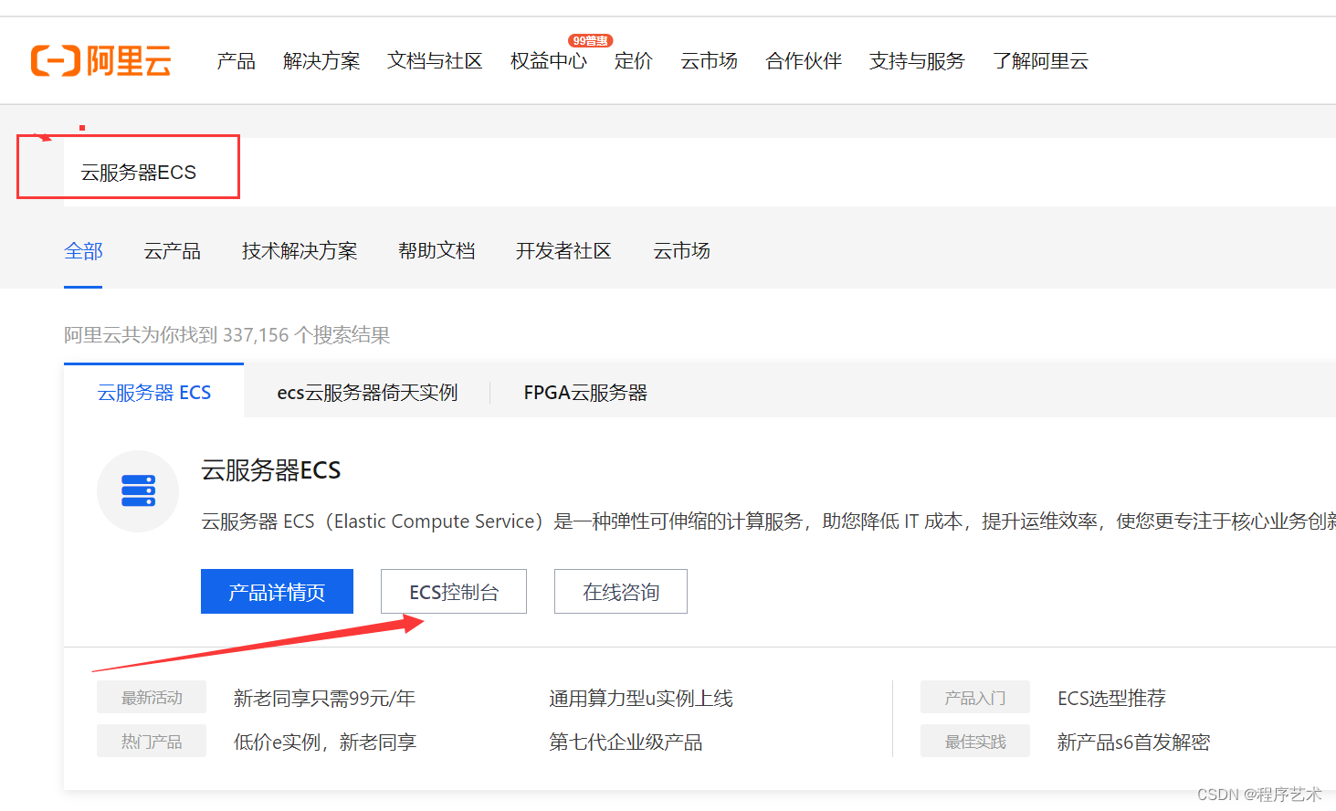This screenshot has height=811, width=1336.
Task: Open the 解决方案 menu
Action: [x=321, y=61]
